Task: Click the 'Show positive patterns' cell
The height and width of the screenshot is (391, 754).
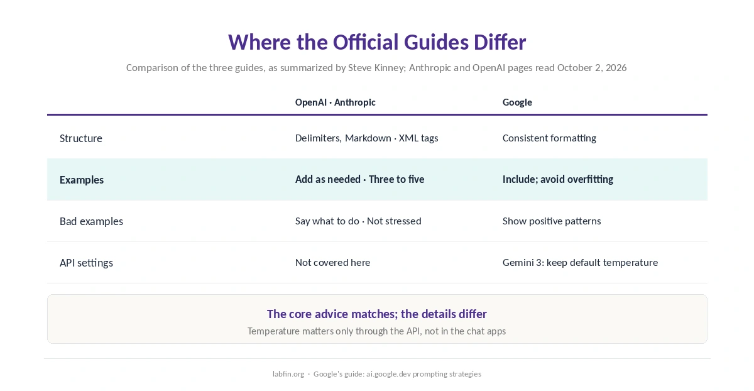Action: pyautogui.click(x=552, y=221)
